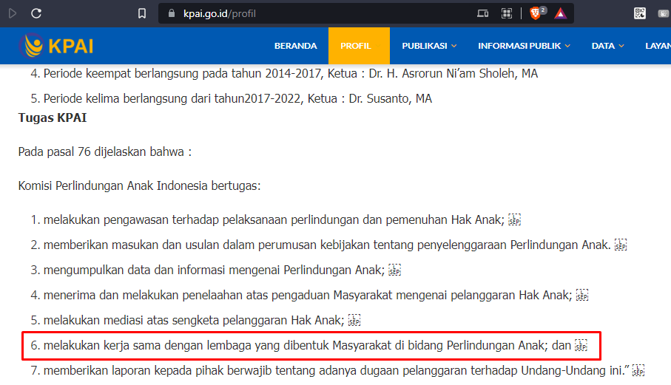Expand the PUBLIKASI dropdown menu
The height and width of the screenshot is (385, 671).
click(429, 46)
